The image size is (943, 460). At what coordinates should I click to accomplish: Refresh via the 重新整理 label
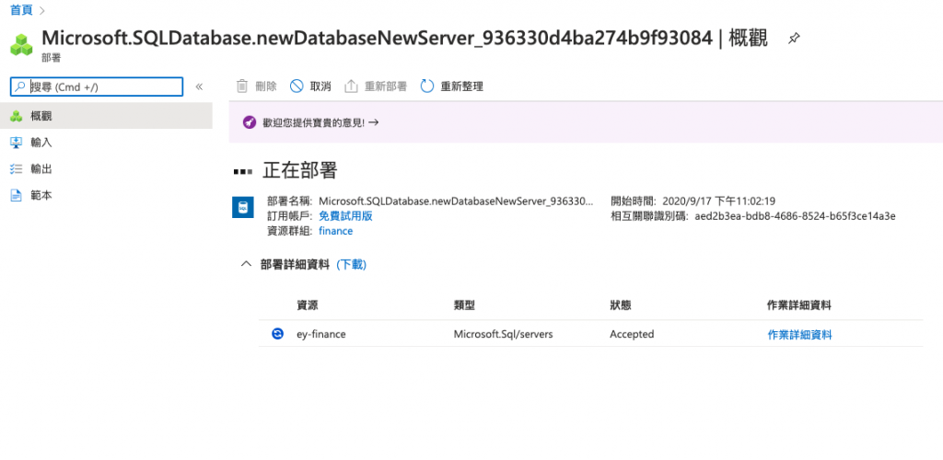pyautogui.click(x=462, y=86)
